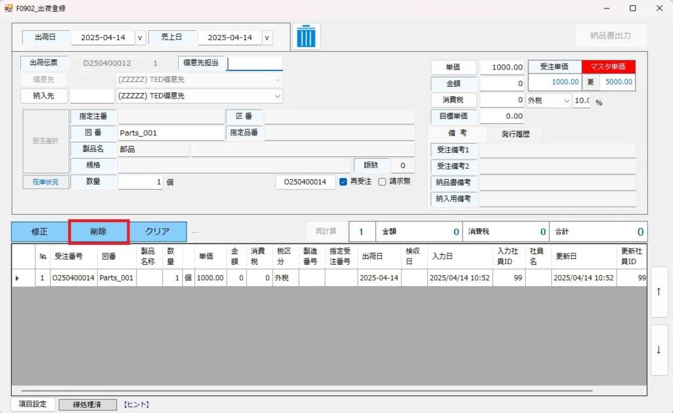
Task: Click the horizontal scrollbar under the grid
Action: [307, 391]
